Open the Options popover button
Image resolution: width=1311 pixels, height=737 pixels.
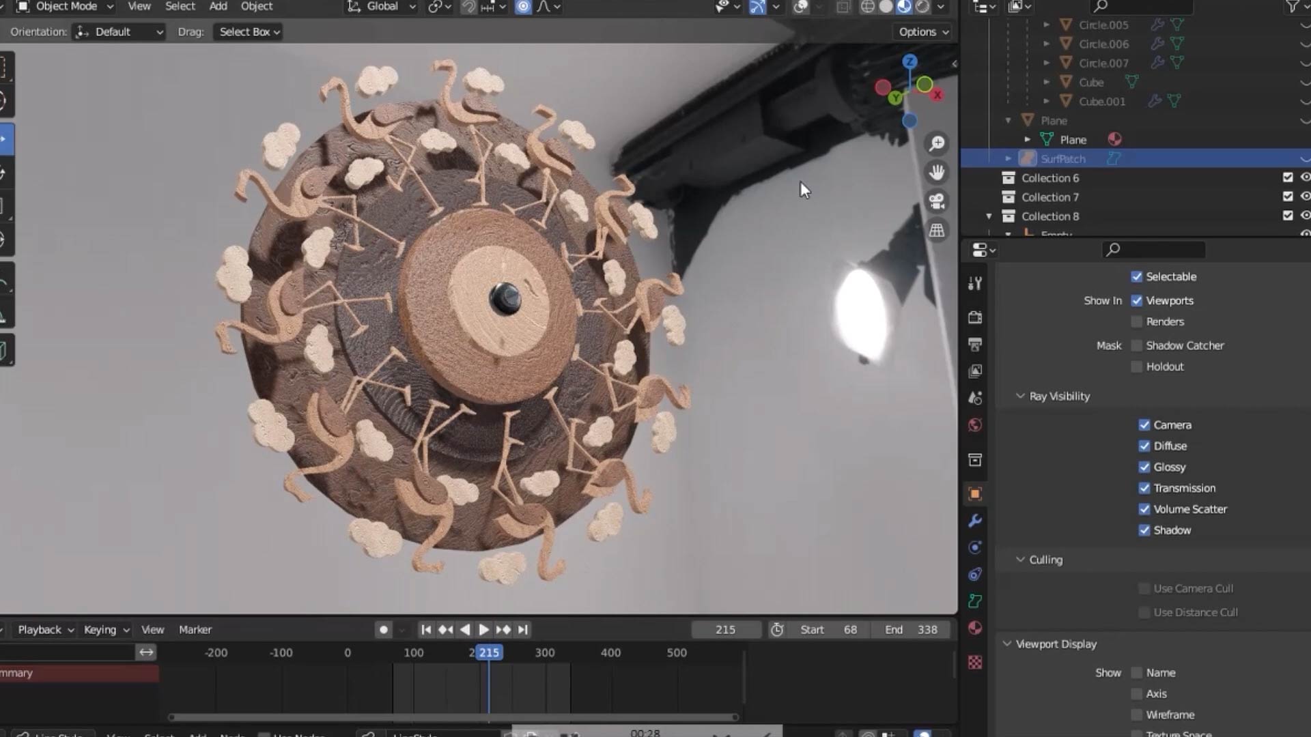[x=923, y=32]
